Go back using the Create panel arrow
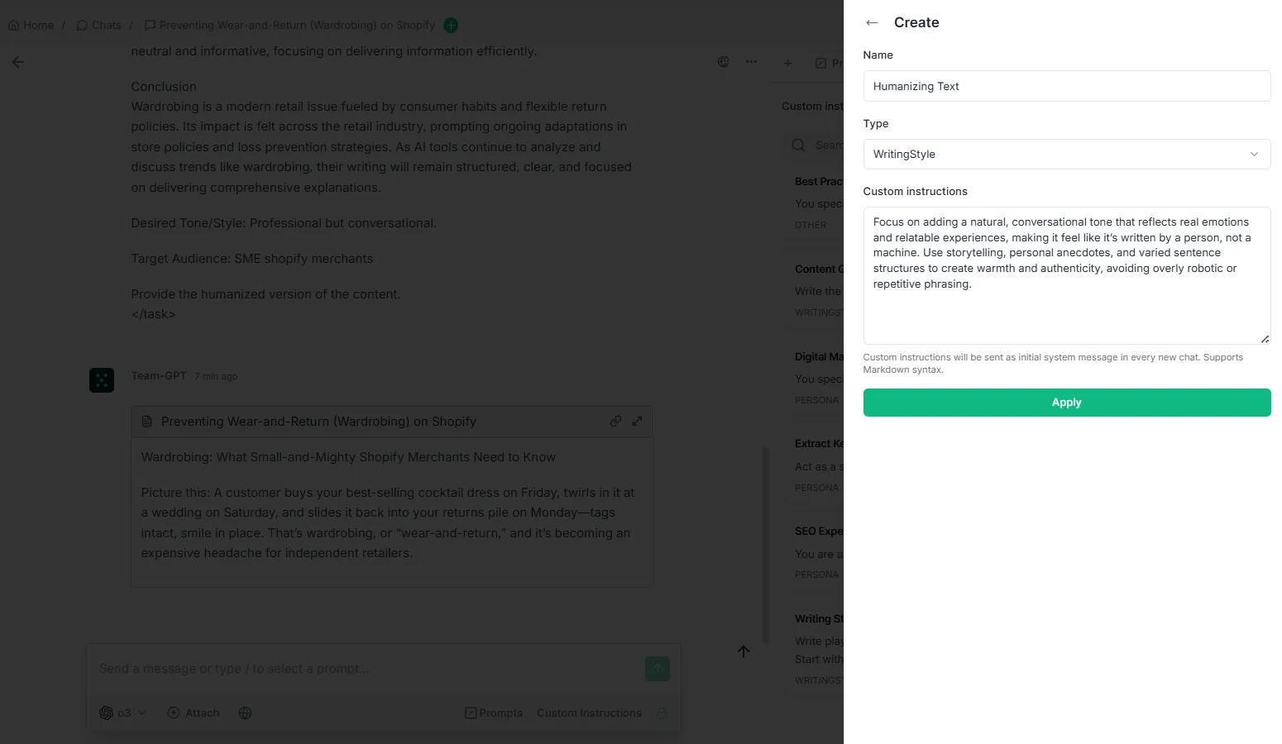The height and width of the screenshot is (744, 1282). (872, 22)
